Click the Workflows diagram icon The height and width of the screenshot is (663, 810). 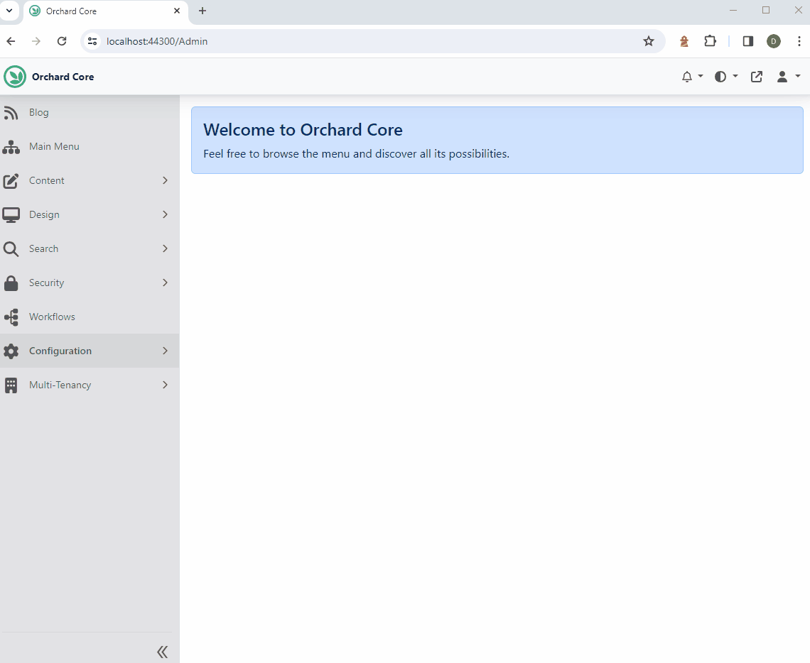[11, 317]
